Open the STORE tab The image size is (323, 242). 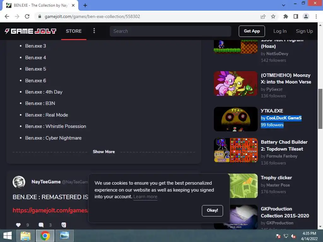pyautogui.click(x=74, y=31)
